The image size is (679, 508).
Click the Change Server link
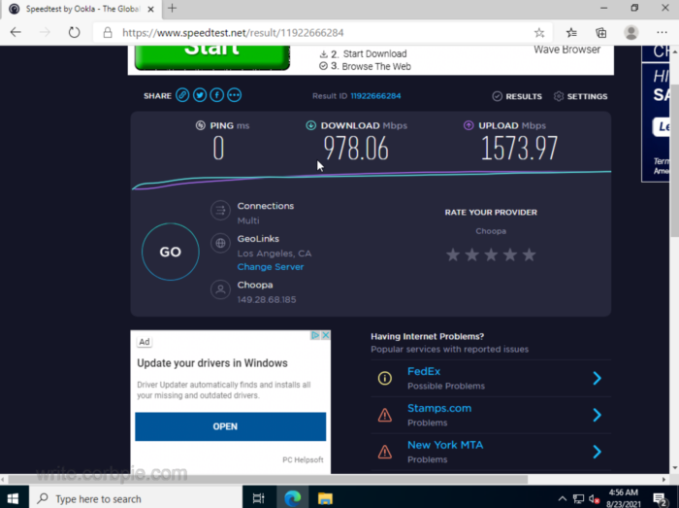pos(271,267)
